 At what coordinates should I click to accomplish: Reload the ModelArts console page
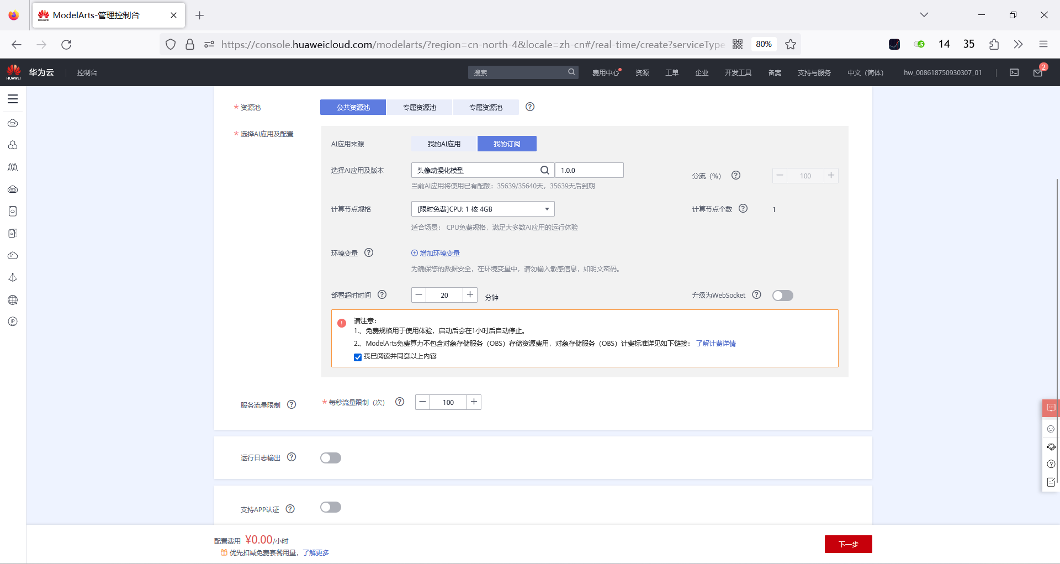(66, 45)
